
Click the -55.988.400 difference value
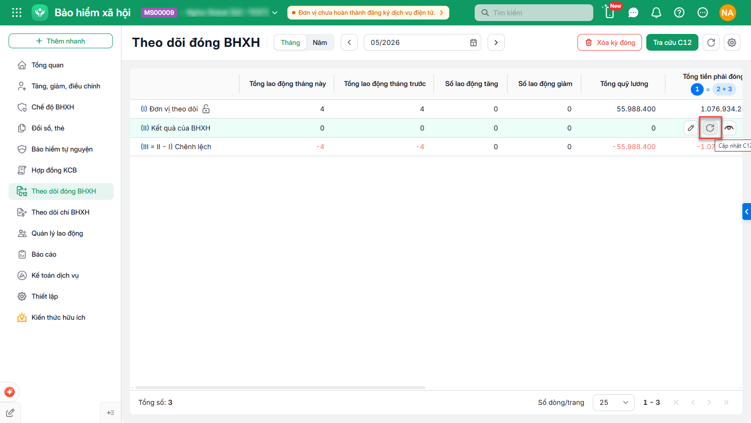pos(634,147)
